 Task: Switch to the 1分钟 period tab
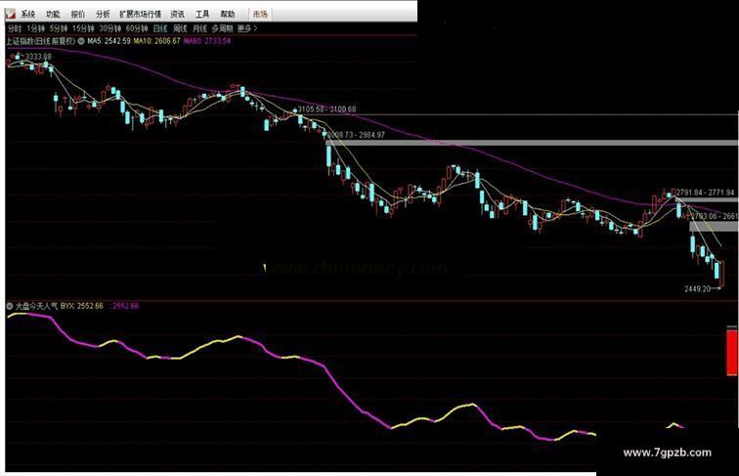pyautogui.click(x=35, y=28)
